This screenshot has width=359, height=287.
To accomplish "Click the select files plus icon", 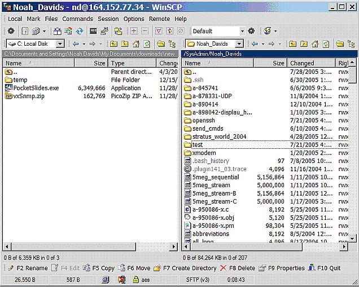I will (x=134, y=31).
